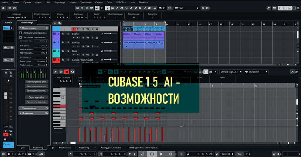The image size is (301, 157).
Task: Click the Квантизировать длит. button
Action: tap(37, 82)
